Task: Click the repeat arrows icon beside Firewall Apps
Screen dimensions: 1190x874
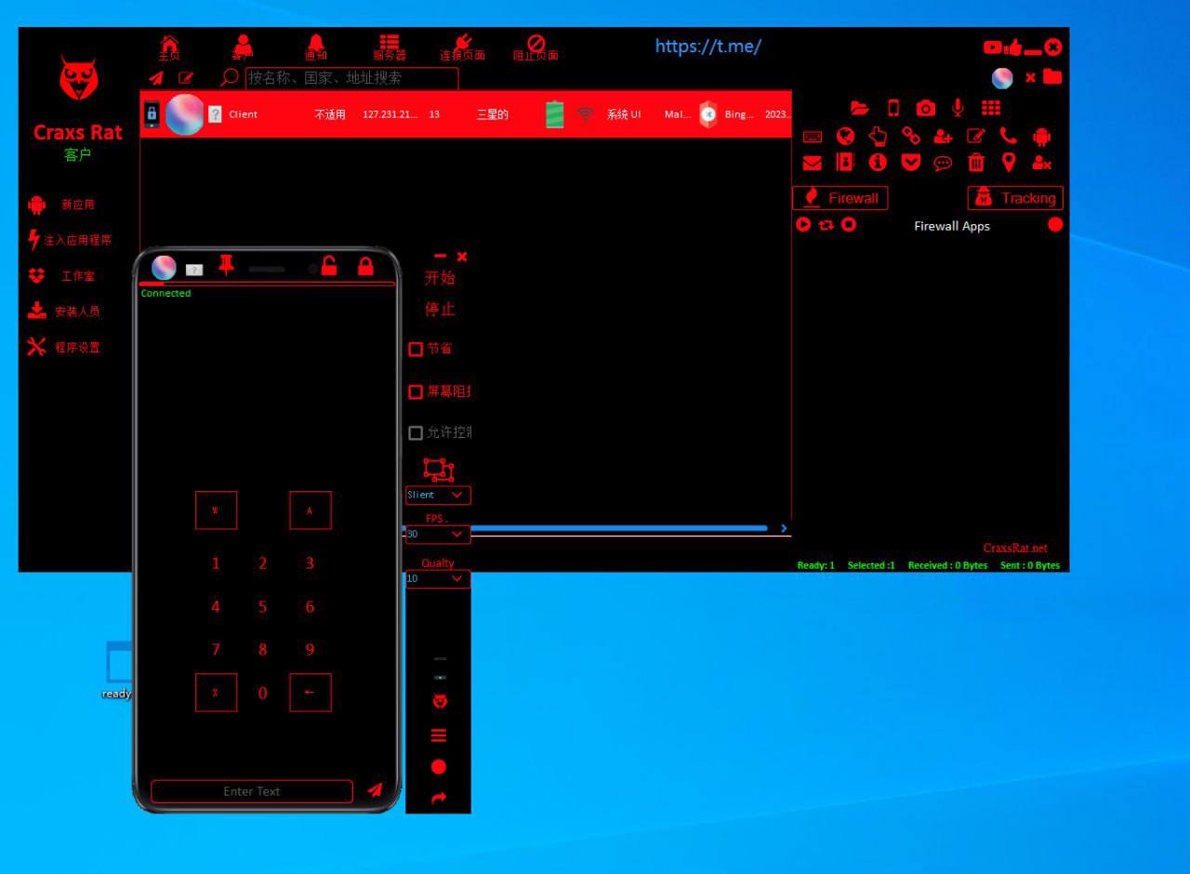Action: click(x=826, y=225)
